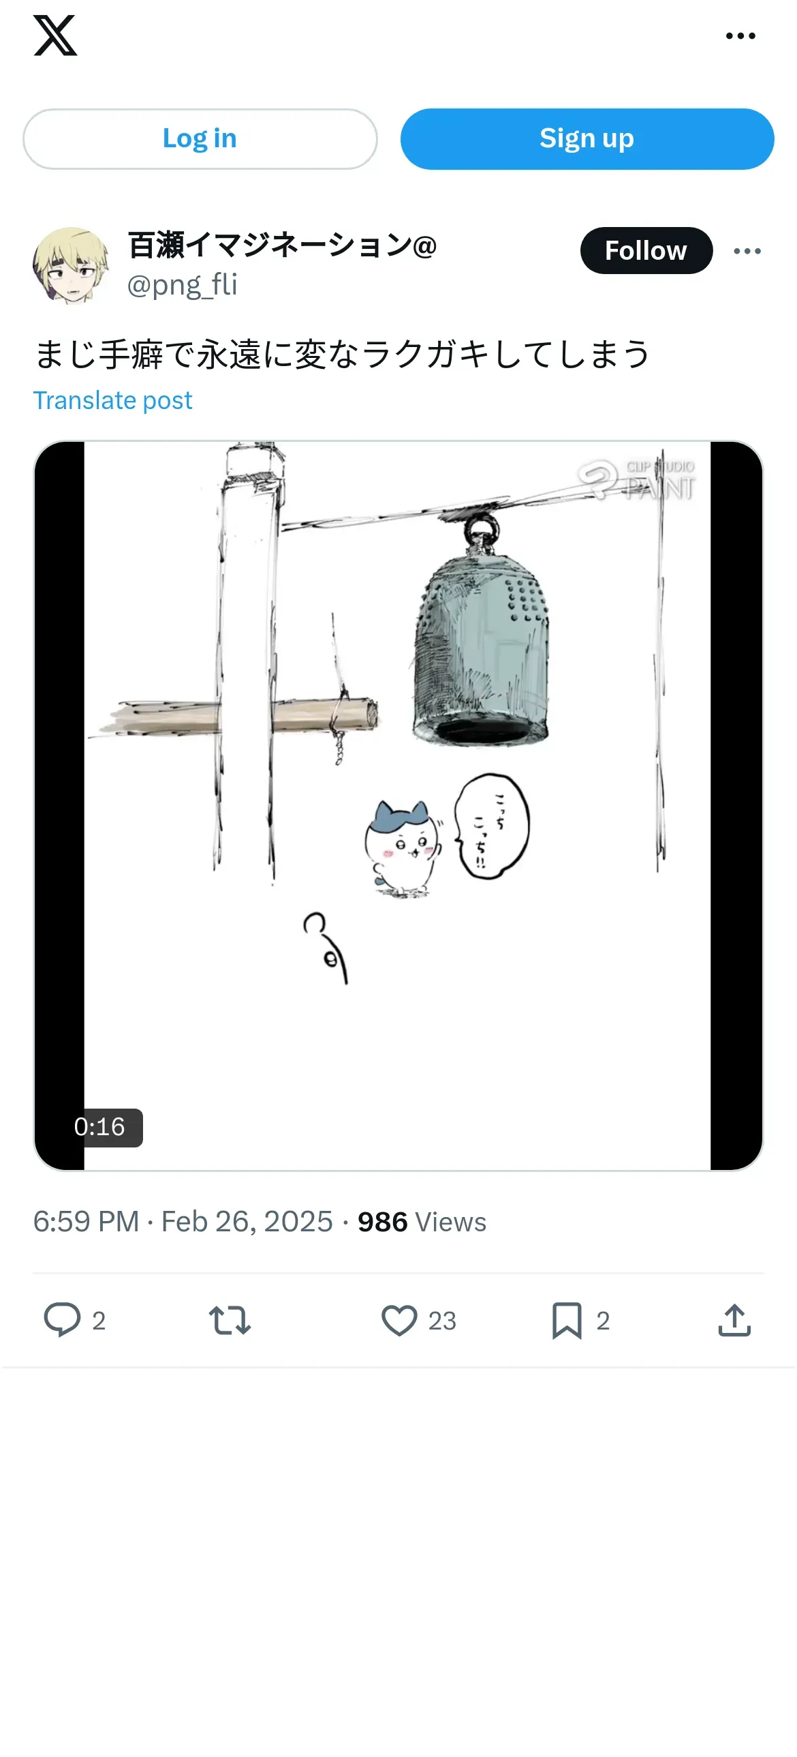Expand the post's three-dot options menu

pos(747,251)
